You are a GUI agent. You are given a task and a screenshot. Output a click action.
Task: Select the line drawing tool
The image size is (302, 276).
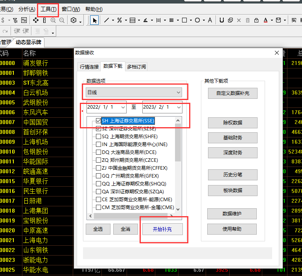coord(107,20)
